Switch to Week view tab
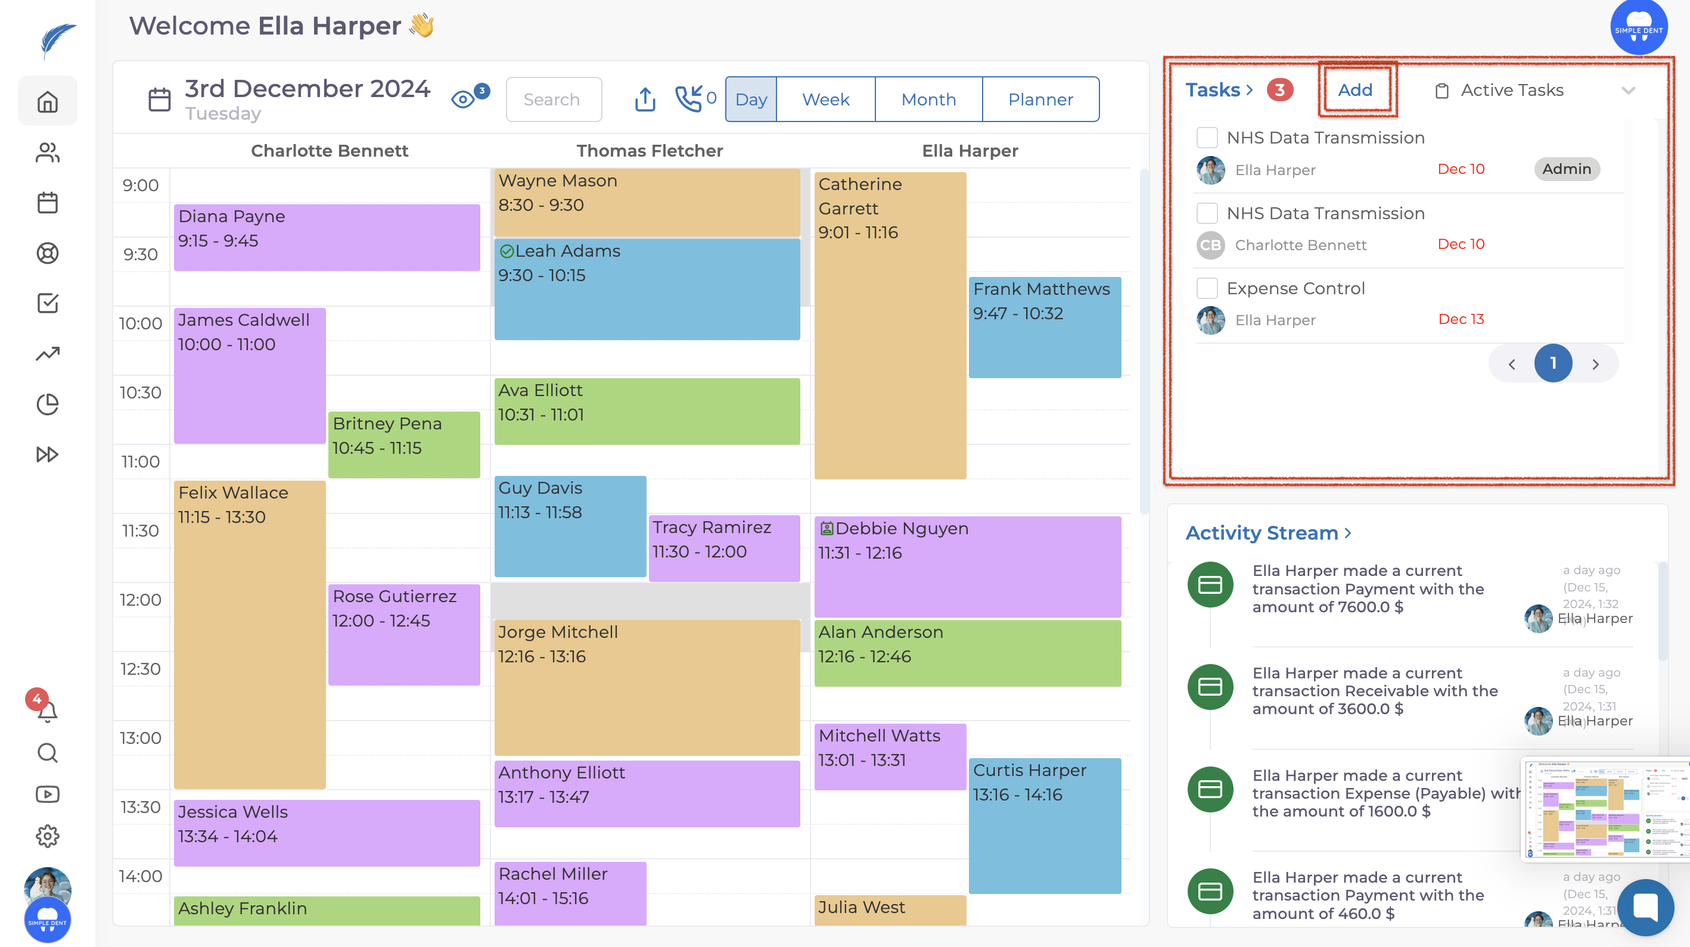 tap(825, 99)
